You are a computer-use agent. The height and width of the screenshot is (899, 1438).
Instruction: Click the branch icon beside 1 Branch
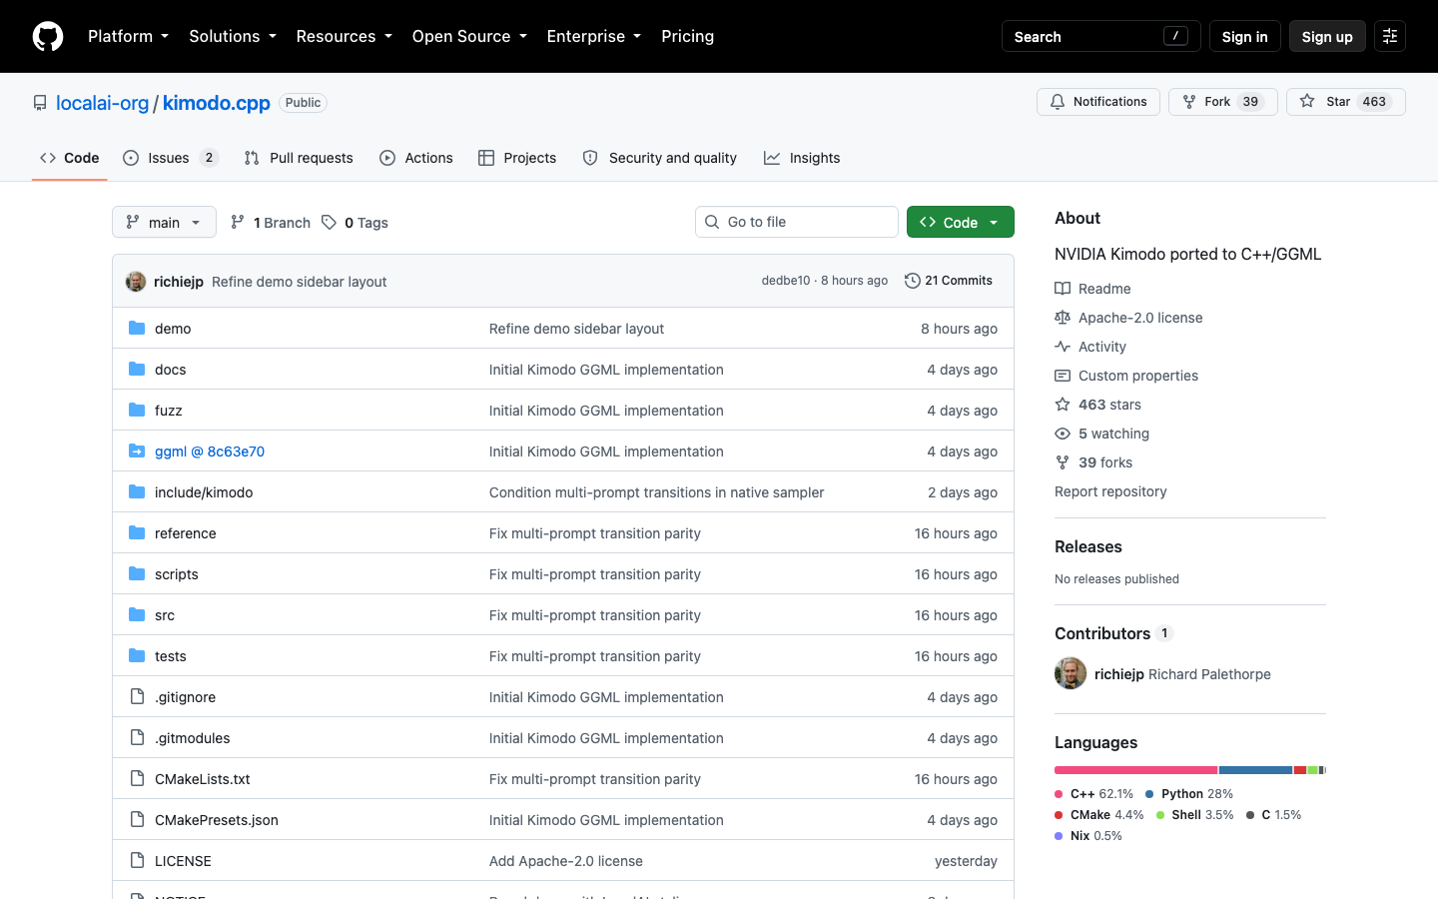coord(238,222)
